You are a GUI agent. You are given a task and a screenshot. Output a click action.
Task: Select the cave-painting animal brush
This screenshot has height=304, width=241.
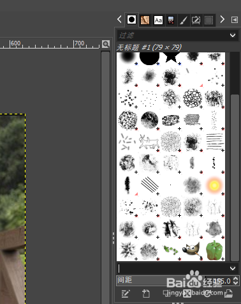149,142
